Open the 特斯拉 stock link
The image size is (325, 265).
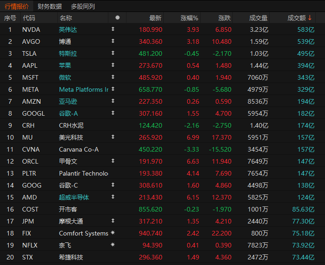[68, 53]
